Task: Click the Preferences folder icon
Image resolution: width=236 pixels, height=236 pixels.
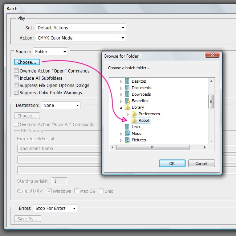Action: click(x=134, y=114)
